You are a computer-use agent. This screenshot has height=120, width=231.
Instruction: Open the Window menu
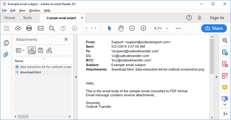click(35, 10)
